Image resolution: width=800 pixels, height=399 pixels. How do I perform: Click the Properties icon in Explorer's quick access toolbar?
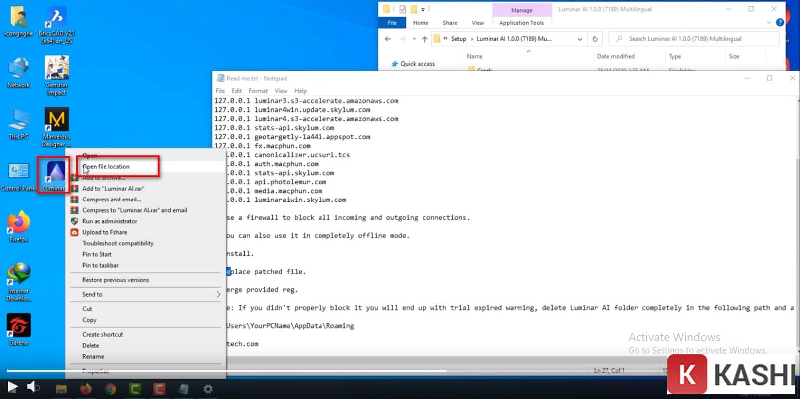pyautogui.click(x=402, y=9)
